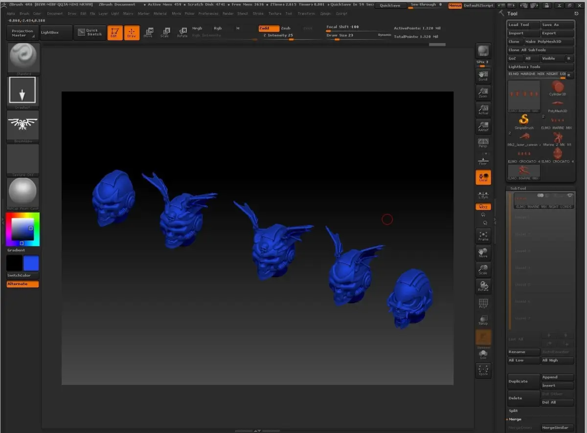Select the Scale transform button in top shelf
Screen dimensions: 587x433
(165, 33)
